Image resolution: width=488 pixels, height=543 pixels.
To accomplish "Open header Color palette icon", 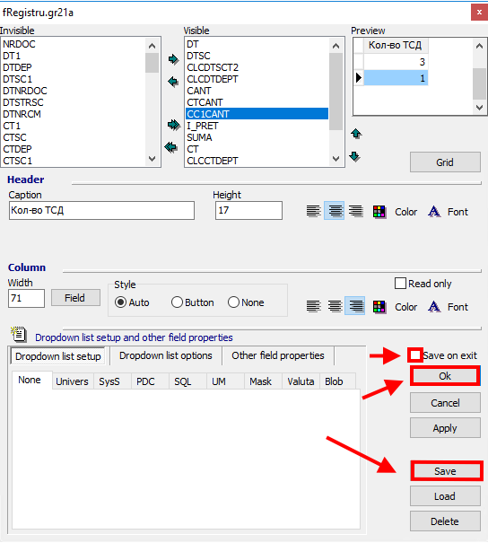I will pyautogui.click(x=379, y=212).
